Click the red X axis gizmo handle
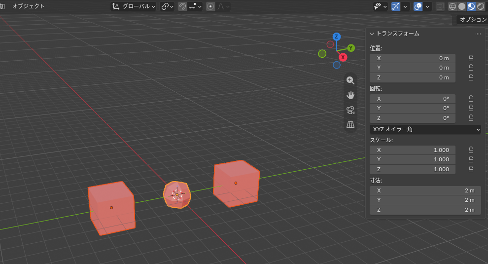 click(x=343, y=57)
